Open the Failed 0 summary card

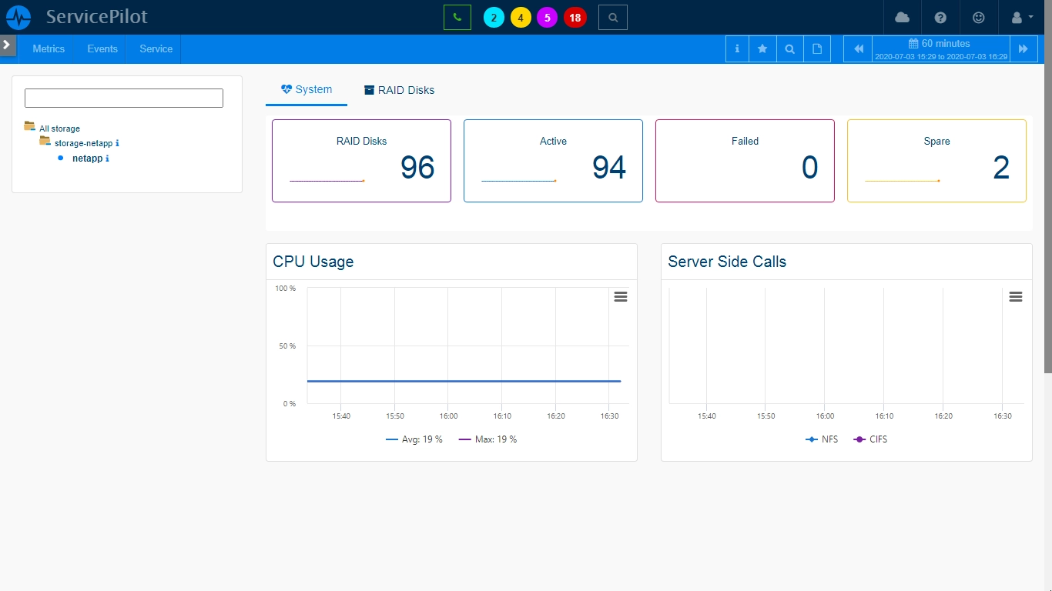pyautogui.click(x=745, y=161)
